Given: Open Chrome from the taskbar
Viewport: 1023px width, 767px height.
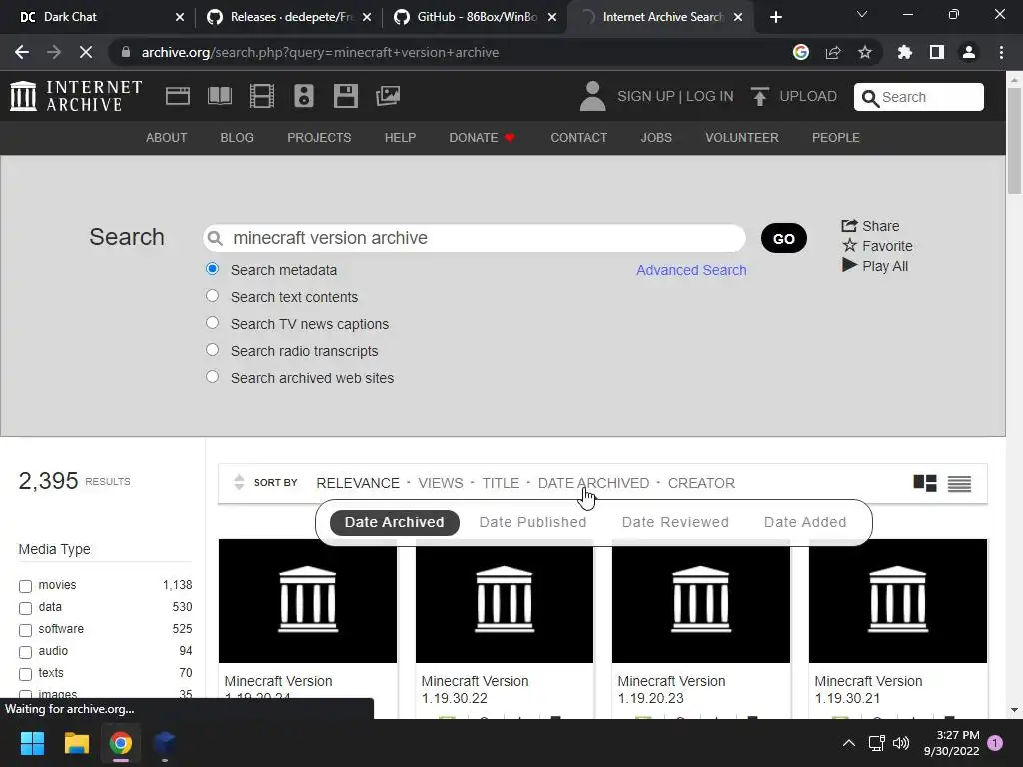Looking at the screenshot, I should 121,743.
